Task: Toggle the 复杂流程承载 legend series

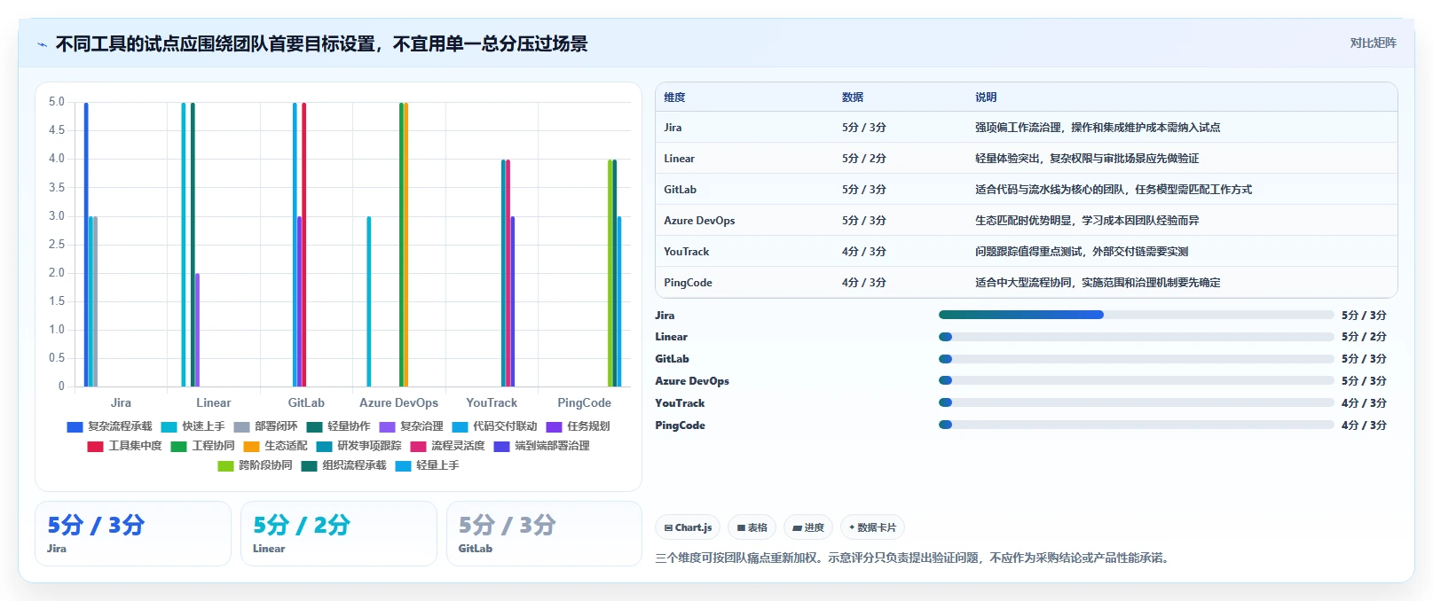Action: pos(109,426)
